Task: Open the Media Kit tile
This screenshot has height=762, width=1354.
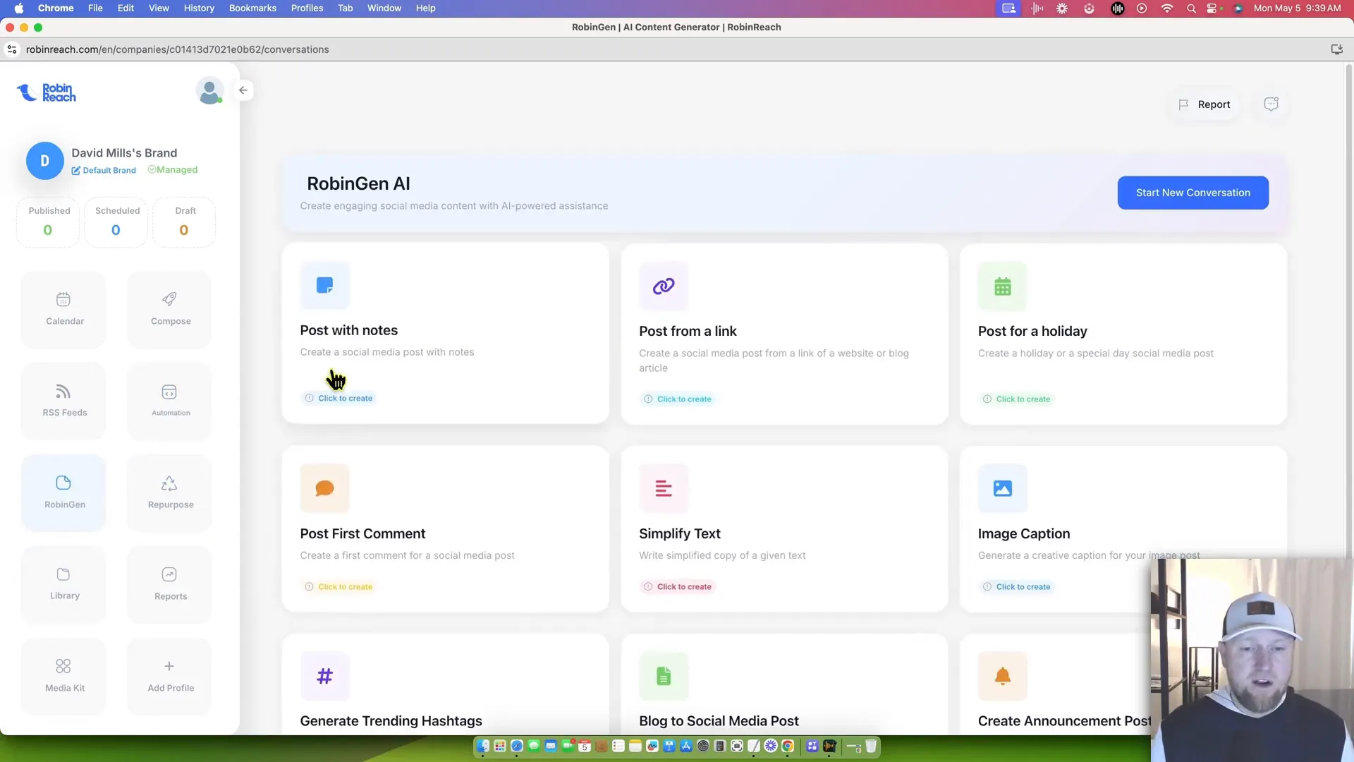Action: 64,676
